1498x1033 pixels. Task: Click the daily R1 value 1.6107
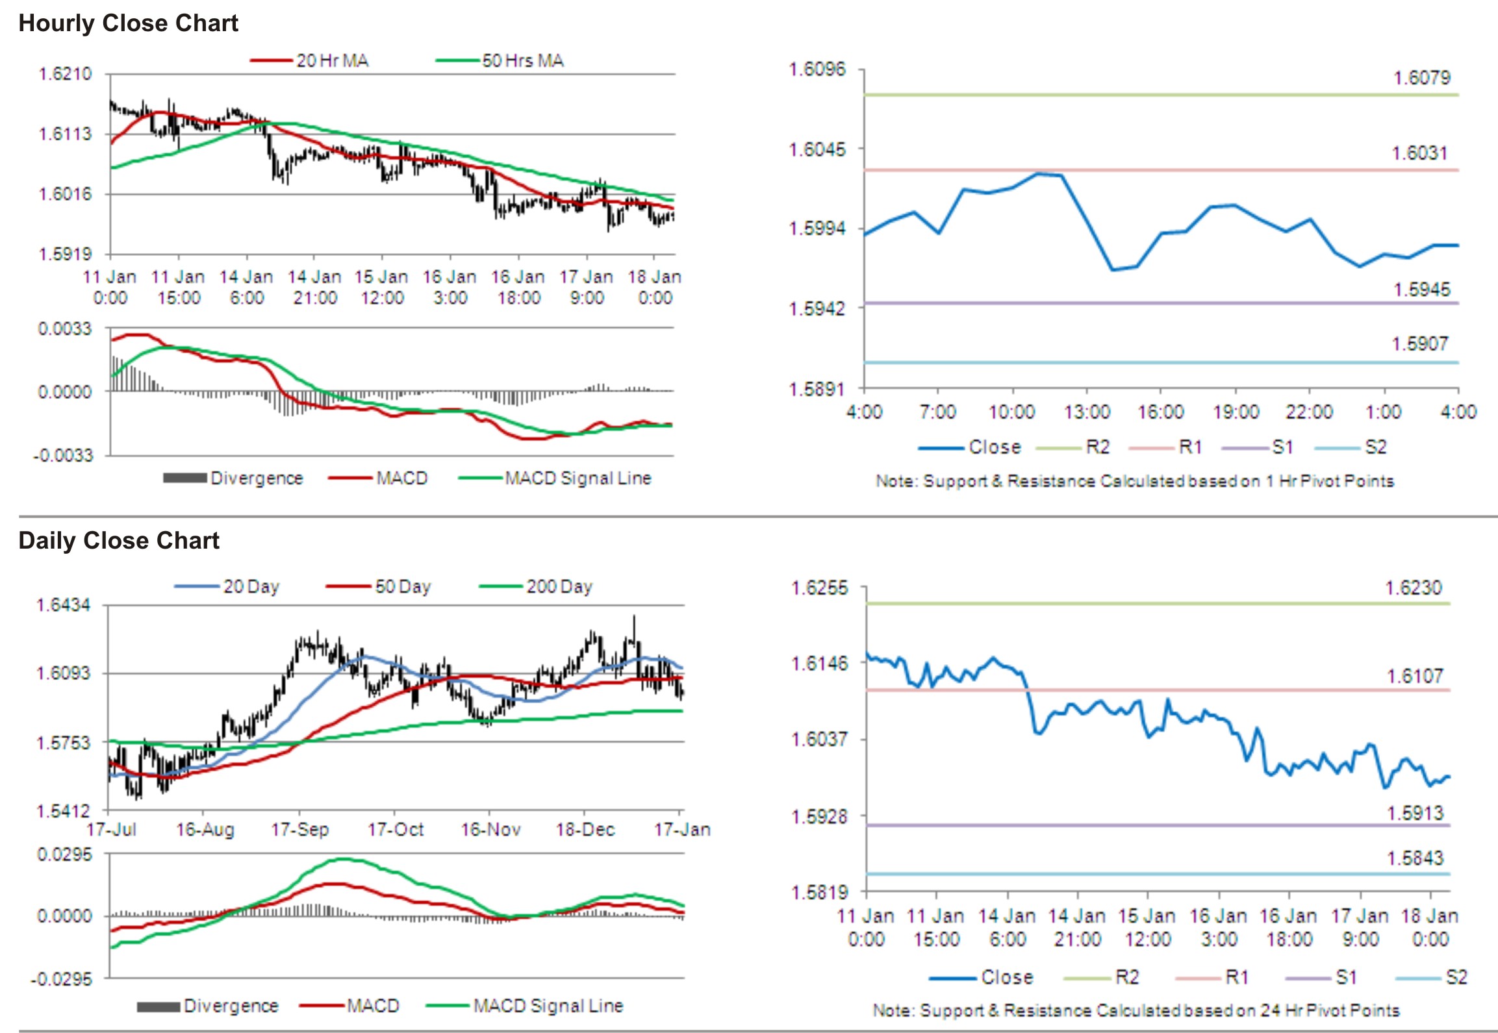1415,677
